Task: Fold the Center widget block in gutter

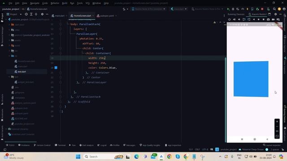Action: [x=61, y=48]
